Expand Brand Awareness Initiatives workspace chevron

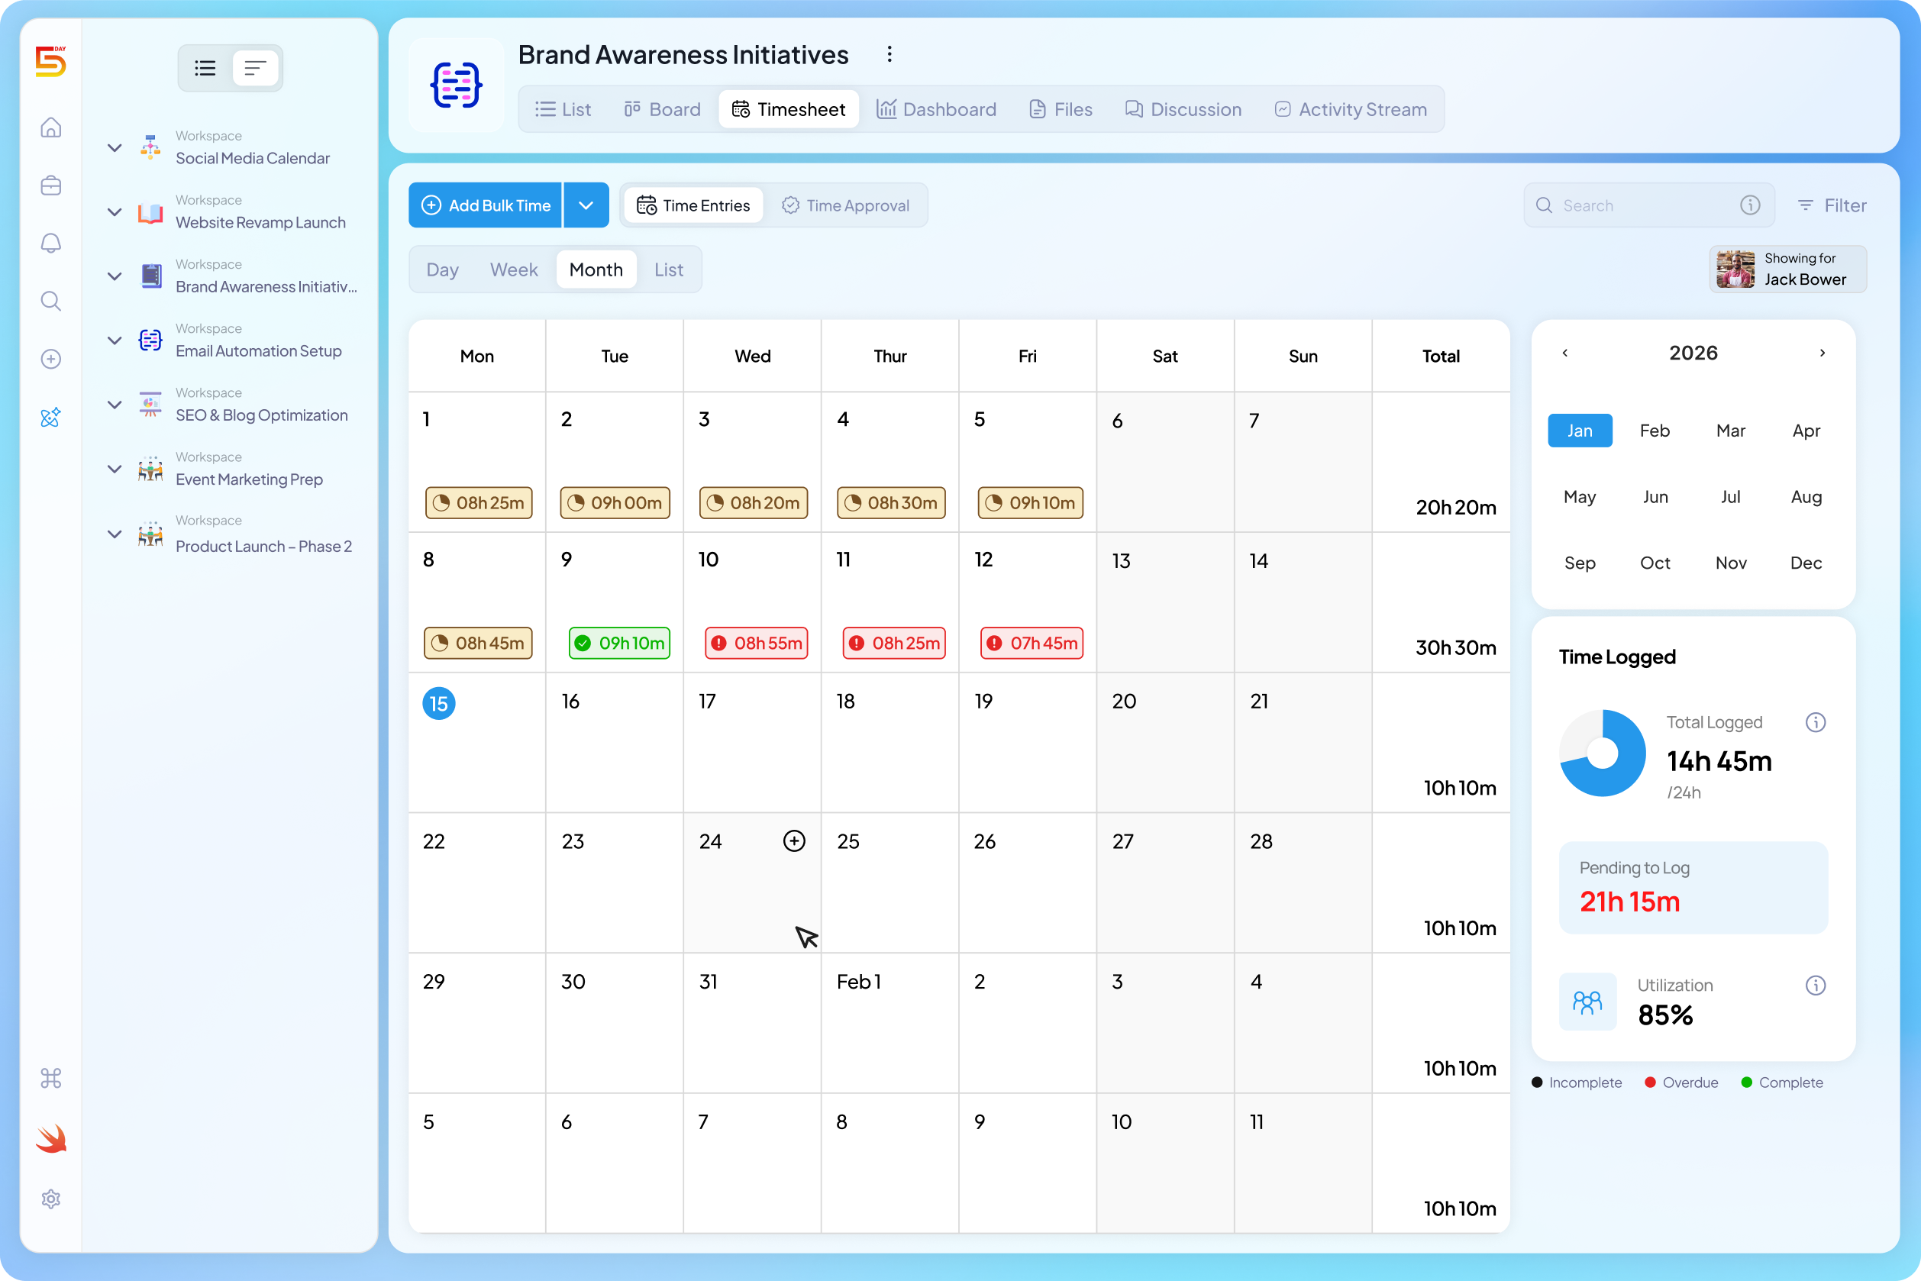pyautogui.click(x=115, y=276)
